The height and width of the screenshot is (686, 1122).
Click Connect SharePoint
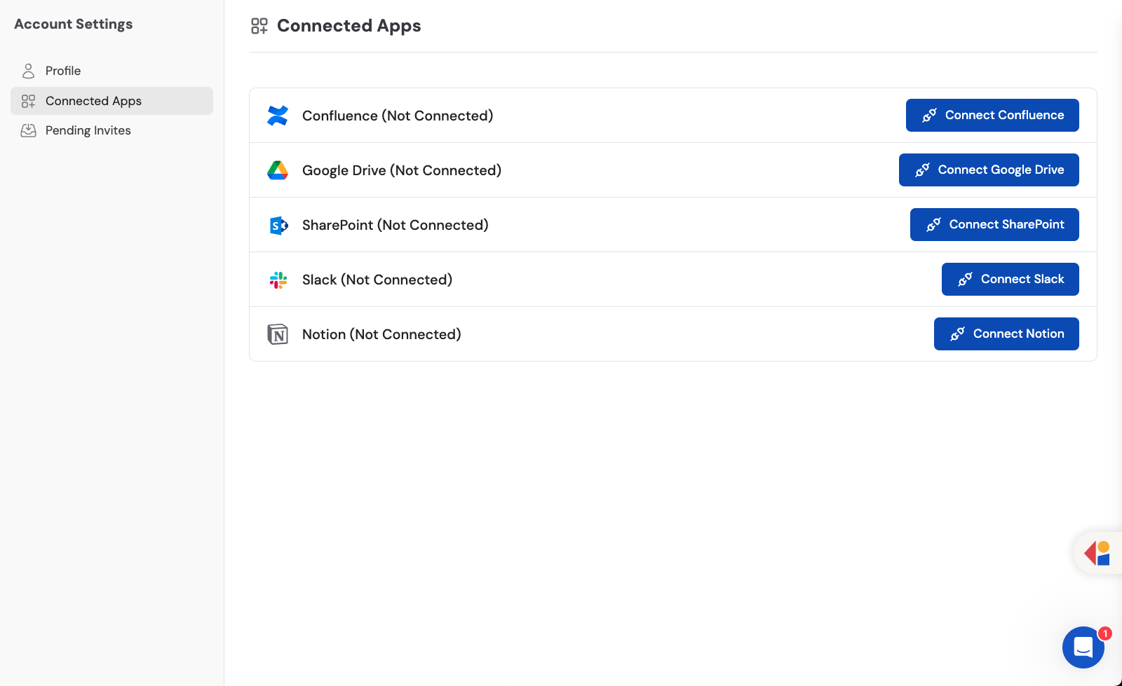[x=994, y=224]
